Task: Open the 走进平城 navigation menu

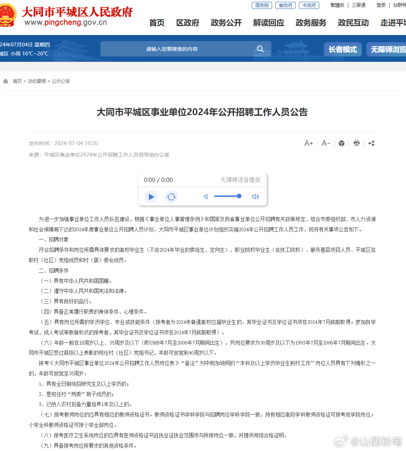Action: [393, 23]
